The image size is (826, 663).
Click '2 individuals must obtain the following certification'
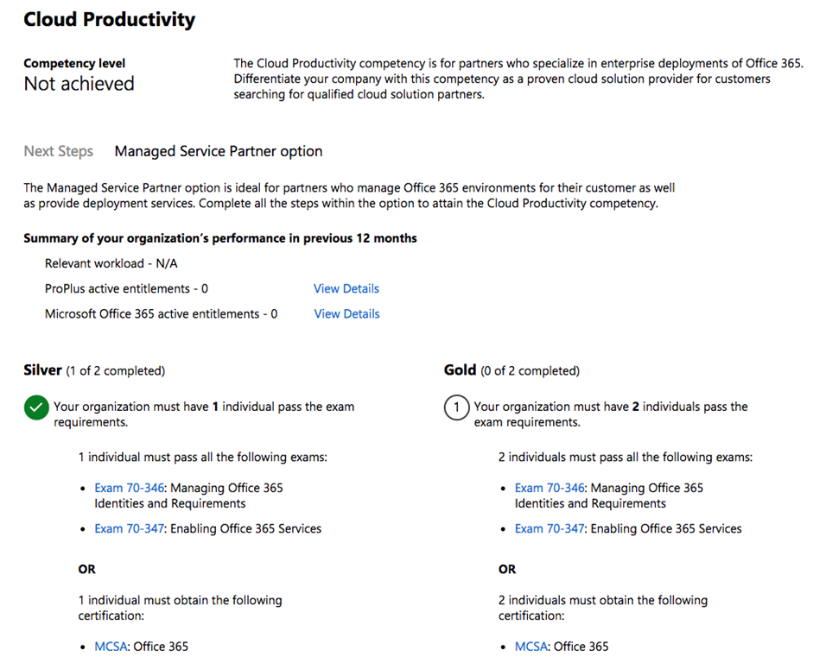(603, 608)
